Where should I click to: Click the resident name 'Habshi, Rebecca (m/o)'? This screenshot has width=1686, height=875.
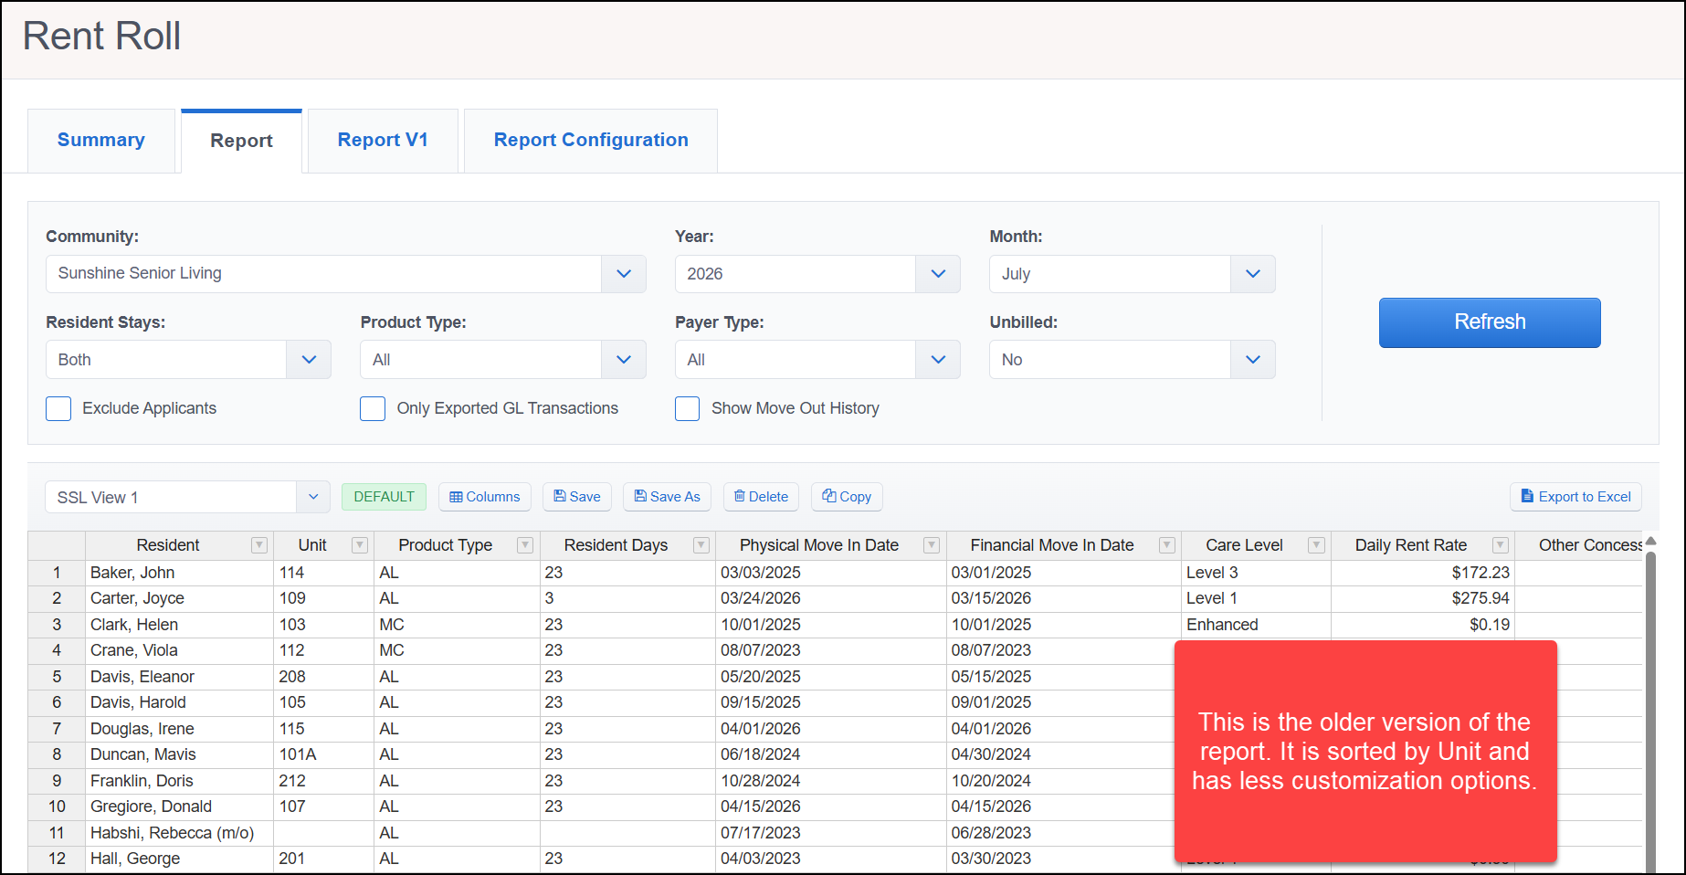tap(172, 833)
